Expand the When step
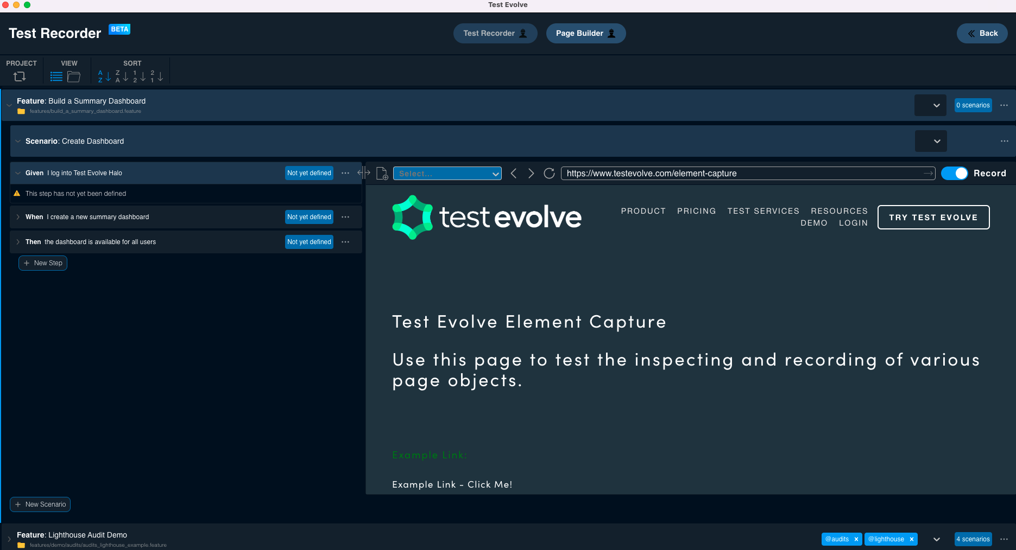 [x=18, y=217]
